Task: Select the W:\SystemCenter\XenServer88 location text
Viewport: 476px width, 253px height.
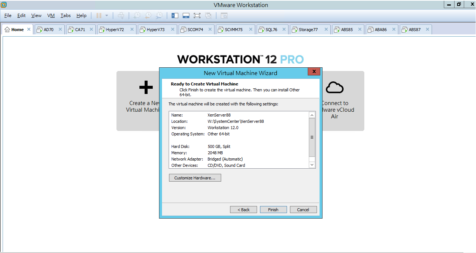Action: [x=236, y=121]
